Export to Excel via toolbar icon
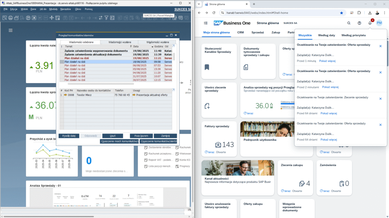 click(34, 18)
